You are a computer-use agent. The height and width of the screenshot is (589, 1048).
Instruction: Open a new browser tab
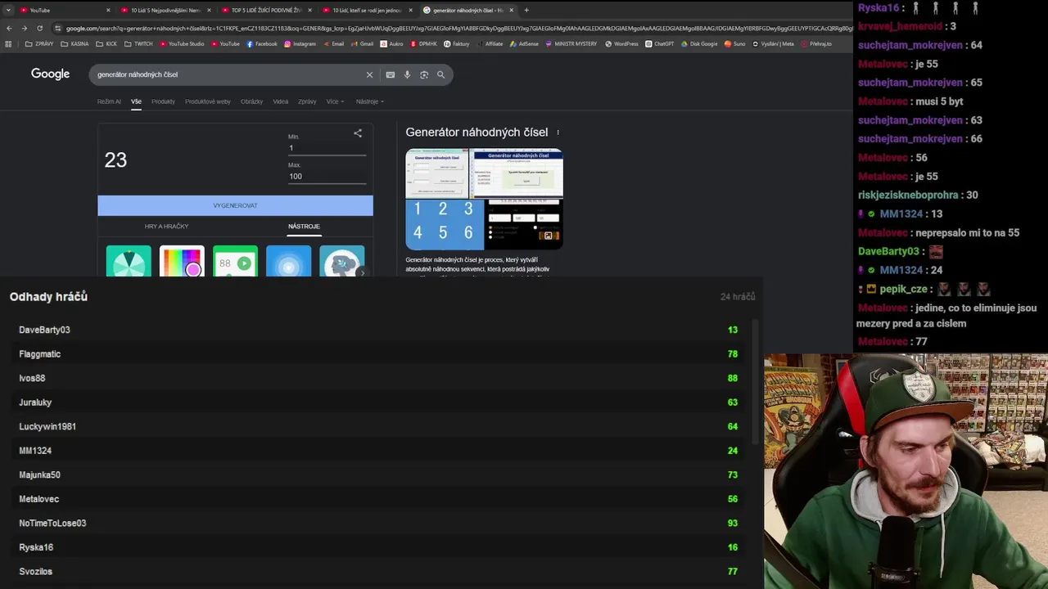pos(526,10)
